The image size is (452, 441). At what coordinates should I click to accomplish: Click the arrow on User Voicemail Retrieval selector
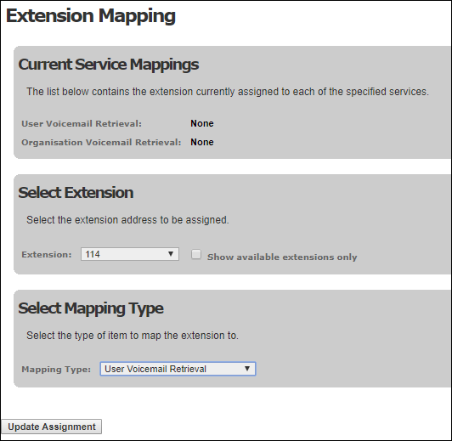[x=246, y=369]
